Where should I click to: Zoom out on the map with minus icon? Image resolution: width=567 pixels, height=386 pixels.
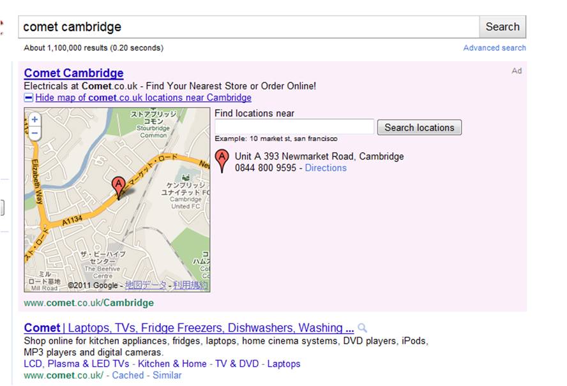coord(34,133)
